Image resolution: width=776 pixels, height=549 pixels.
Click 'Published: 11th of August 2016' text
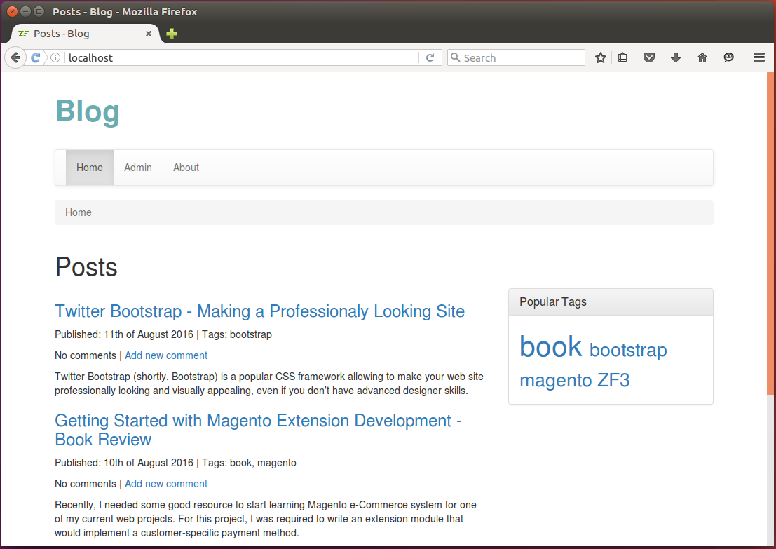pos(123,334)
